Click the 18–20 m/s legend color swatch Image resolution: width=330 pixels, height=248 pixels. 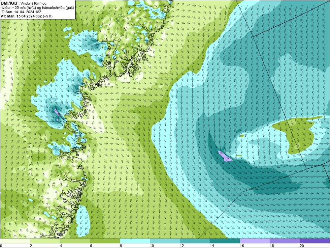[x=285, y=241]
